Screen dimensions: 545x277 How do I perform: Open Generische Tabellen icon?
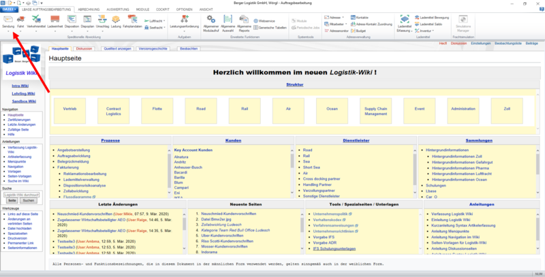(x=256, y=27)
